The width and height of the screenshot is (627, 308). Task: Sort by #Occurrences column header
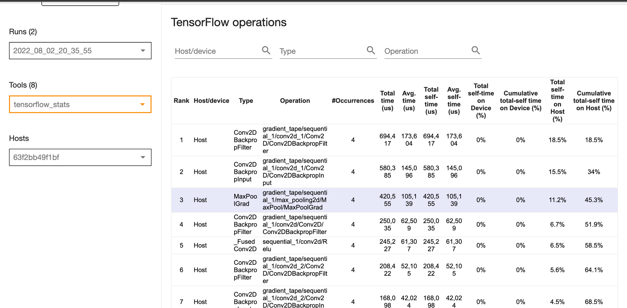coord(353,101)
